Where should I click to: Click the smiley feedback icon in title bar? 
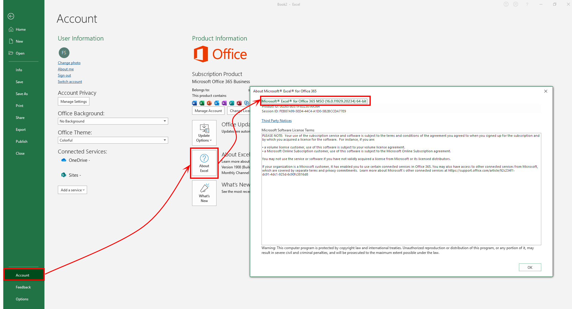pos(506,4)
